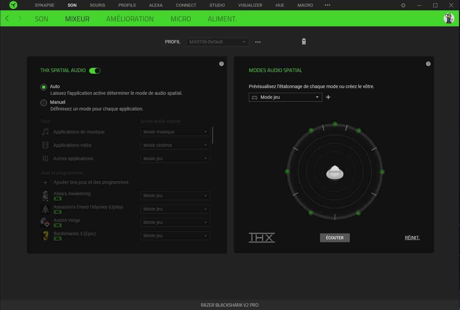Open help for Modes Audio Spatial panel
Screen dimensions: 460x310
point(428,64)
